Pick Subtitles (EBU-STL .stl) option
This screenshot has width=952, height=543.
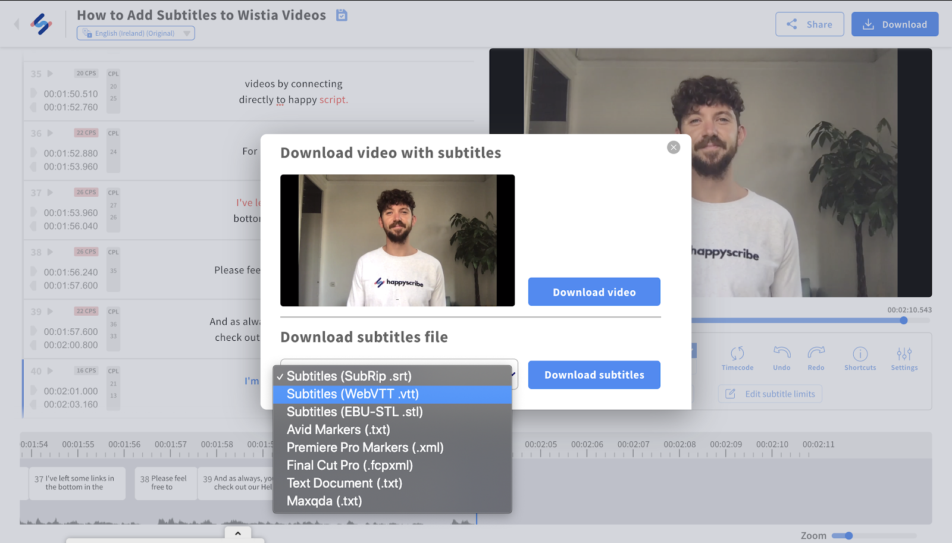click(392, 412)
